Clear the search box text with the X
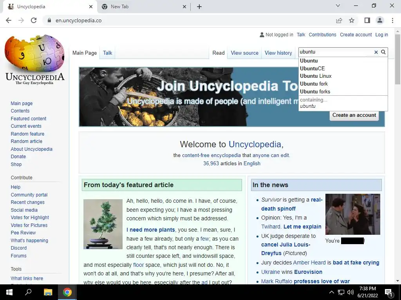The image size is (401, 300). (x=376, y=52)
